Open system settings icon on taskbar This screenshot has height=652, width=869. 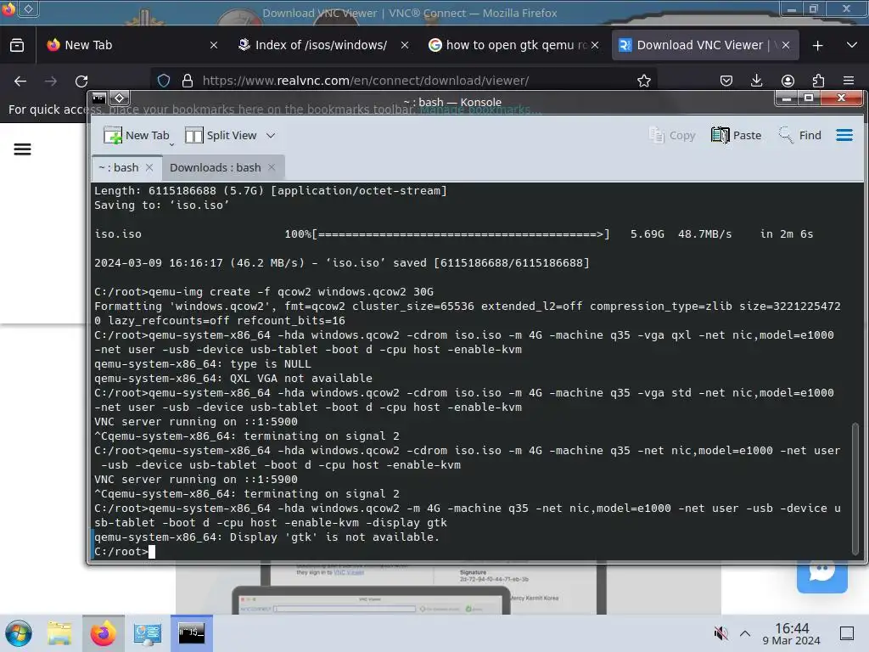[147, 633]
